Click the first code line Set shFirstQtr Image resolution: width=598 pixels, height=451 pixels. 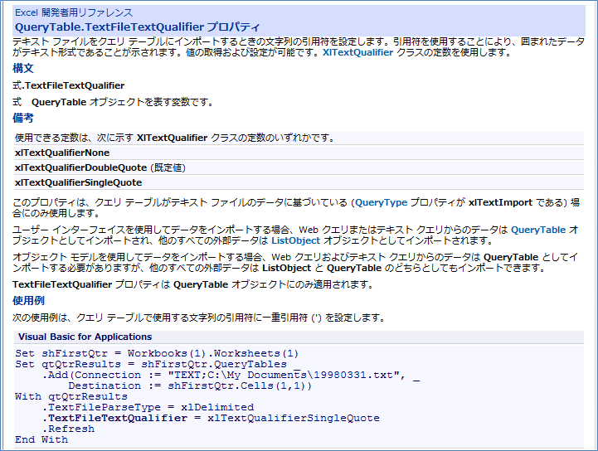[x=156, y=353]
